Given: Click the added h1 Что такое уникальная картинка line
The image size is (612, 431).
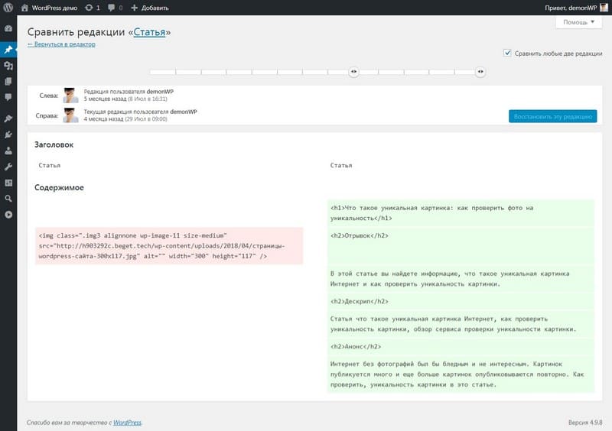Looking at the screenshot, I should click(461, 213).
